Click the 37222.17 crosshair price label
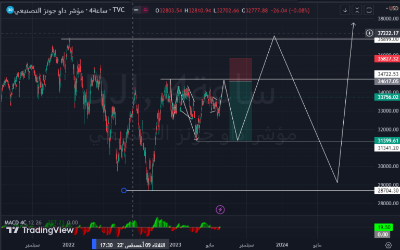Viewport: 400px width, 250px height. pyautogui.click(x=387, y=33)
